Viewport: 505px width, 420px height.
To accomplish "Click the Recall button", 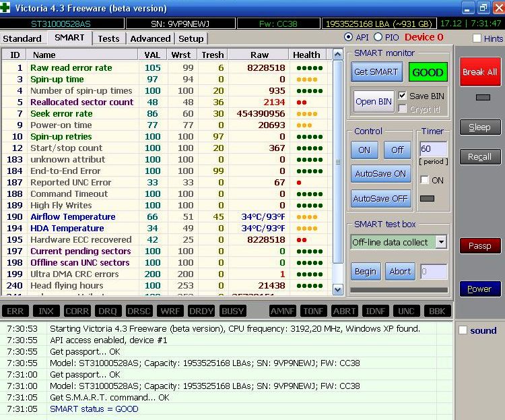I will coord(480,157).
